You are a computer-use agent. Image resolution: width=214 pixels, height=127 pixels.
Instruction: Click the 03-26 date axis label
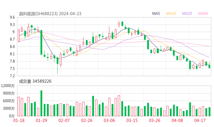(154, 120)
